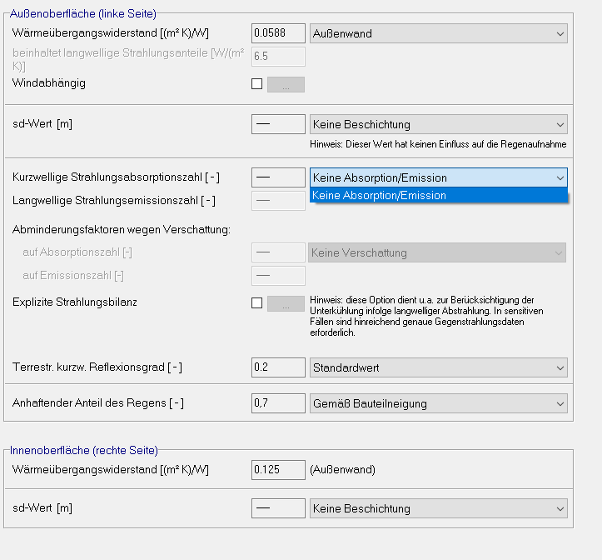Click exterior Wärmeübergangswiderstand field showing 0.0588

[278, 34]
